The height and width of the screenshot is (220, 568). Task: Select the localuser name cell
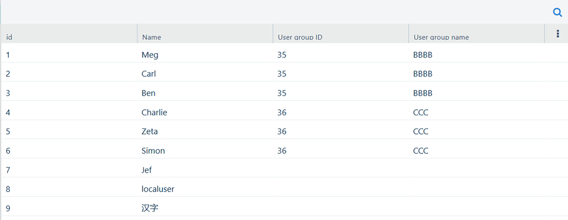(205, 189)
